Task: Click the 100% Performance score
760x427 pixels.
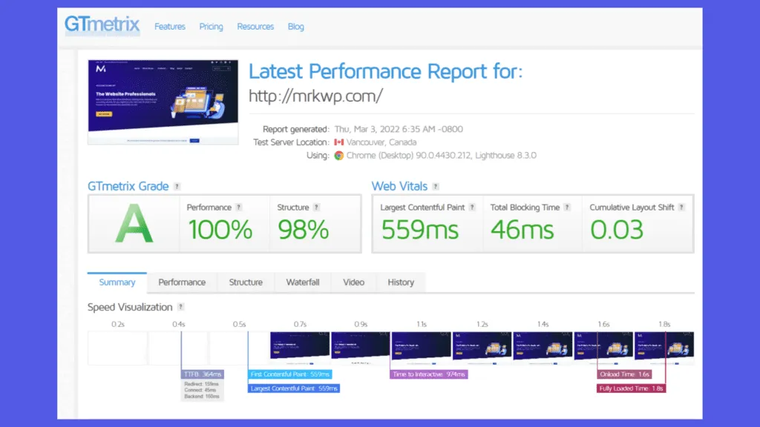Action: point(220,230)
